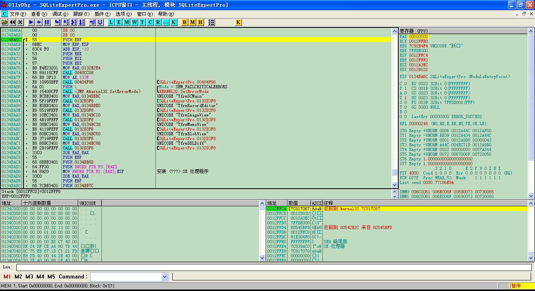Show windows list with W icon
535x291 pixels.
click(x=135, y=22)
